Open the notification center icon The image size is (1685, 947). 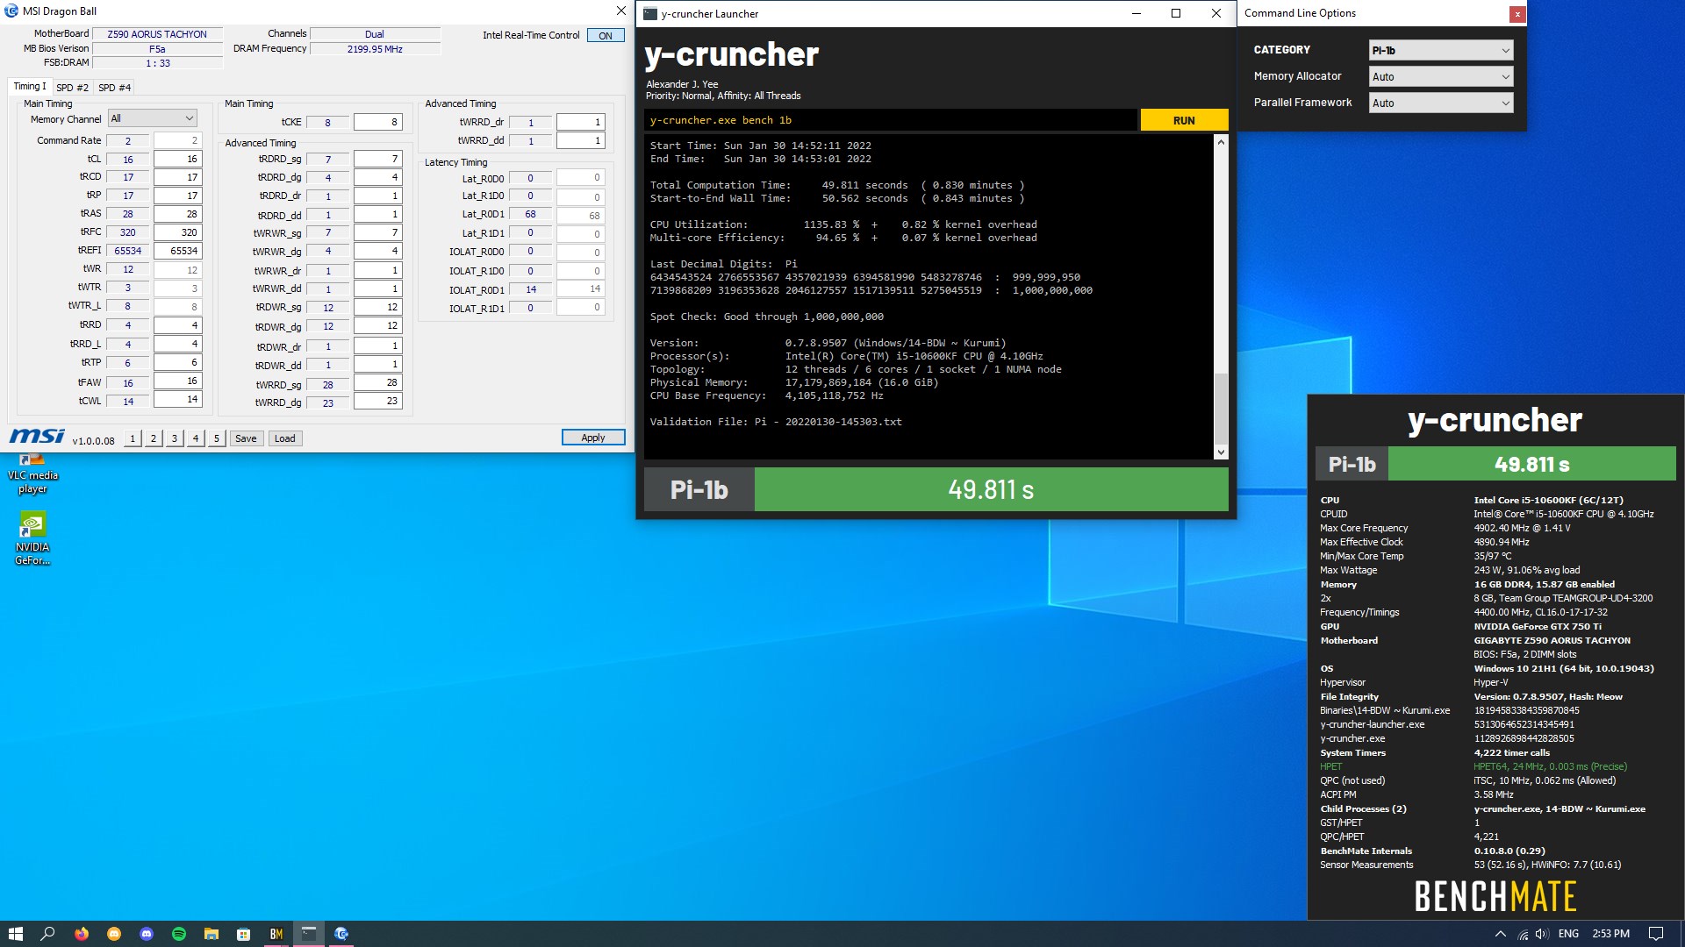[1656, 934]
